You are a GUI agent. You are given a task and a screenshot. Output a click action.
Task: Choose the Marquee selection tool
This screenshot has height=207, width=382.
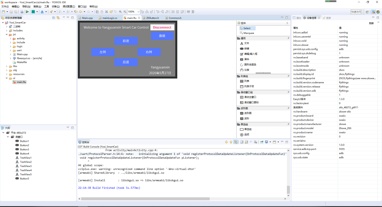click(x=247, y=33)
